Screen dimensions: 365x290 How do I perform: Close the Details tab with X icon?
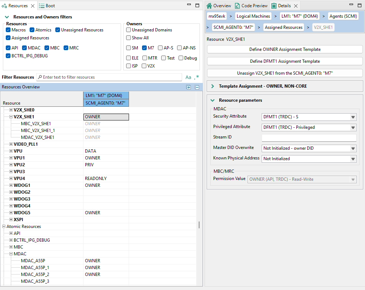295,6
